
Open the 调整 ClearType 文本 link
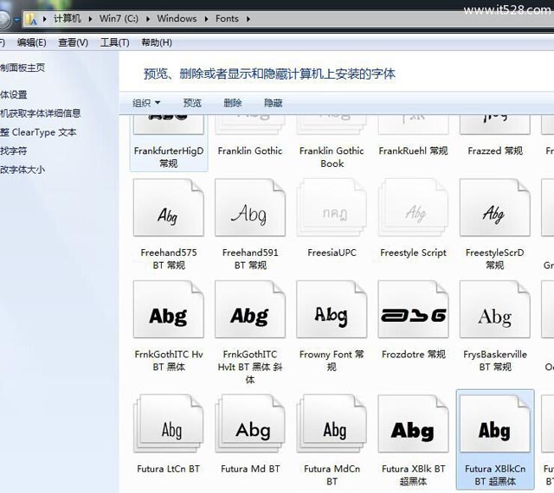point(38,132)
